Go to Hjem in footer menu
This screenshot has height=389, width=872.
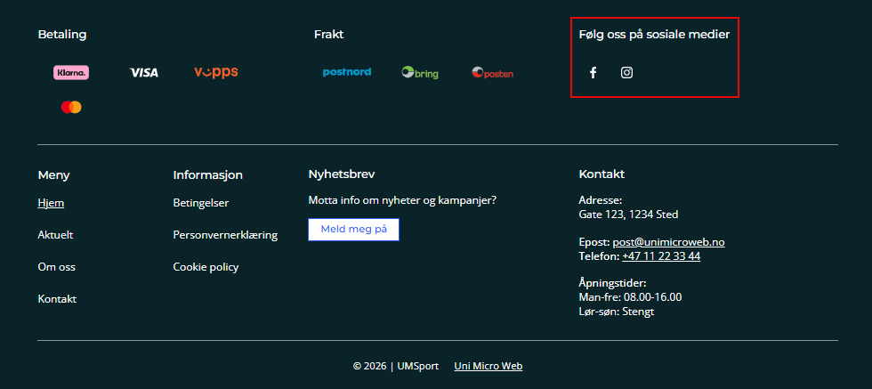point(51,203)
